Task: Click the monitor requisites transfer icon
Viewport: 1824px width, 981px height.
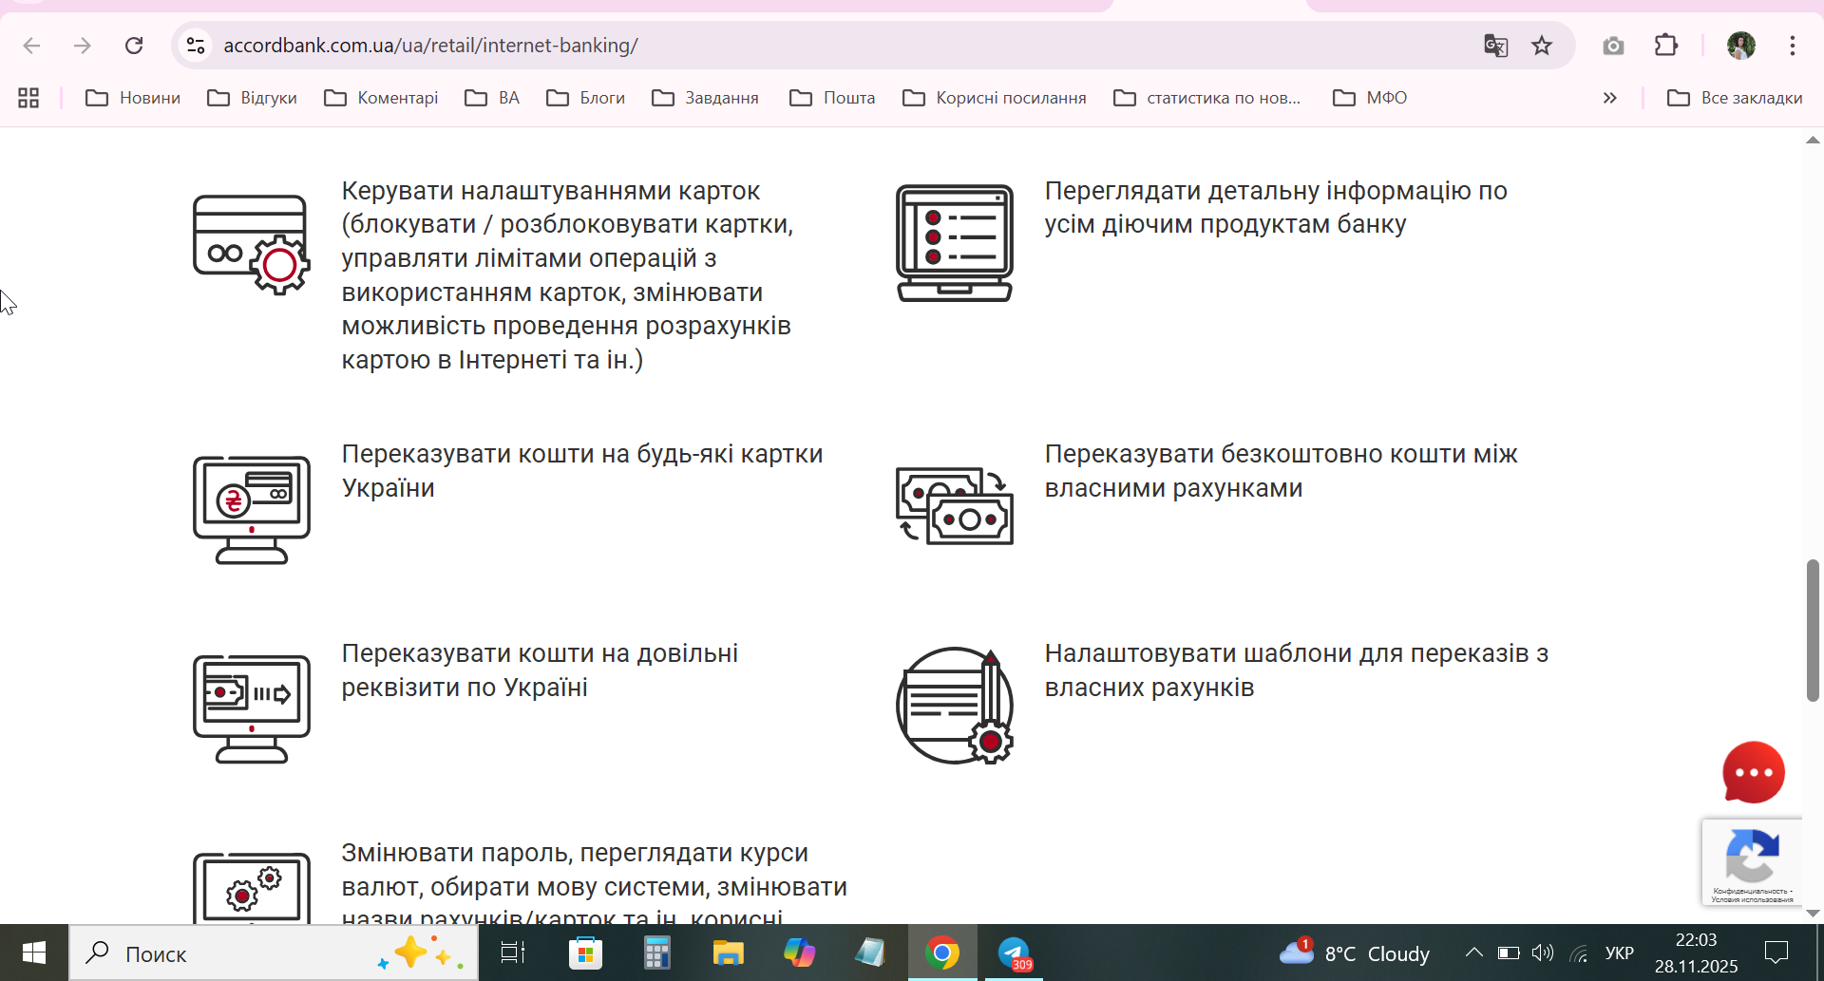Action: (x=252, y=709)
